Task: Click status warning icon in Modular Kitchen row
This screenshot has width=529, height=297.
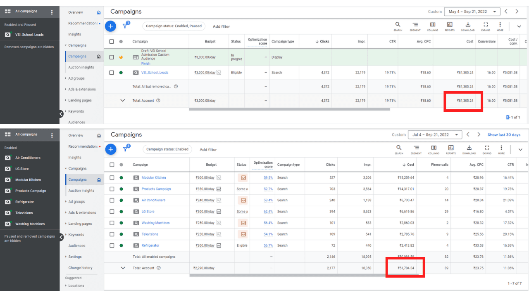Action: pos(243,178)
